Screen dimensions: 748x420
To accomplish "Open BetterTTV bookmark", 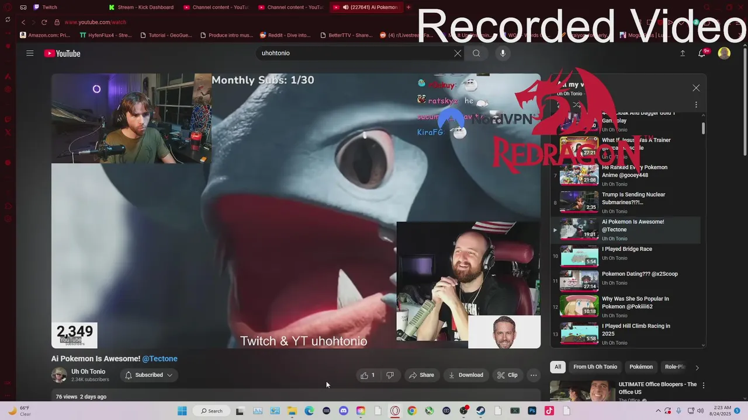I will 347,35.
